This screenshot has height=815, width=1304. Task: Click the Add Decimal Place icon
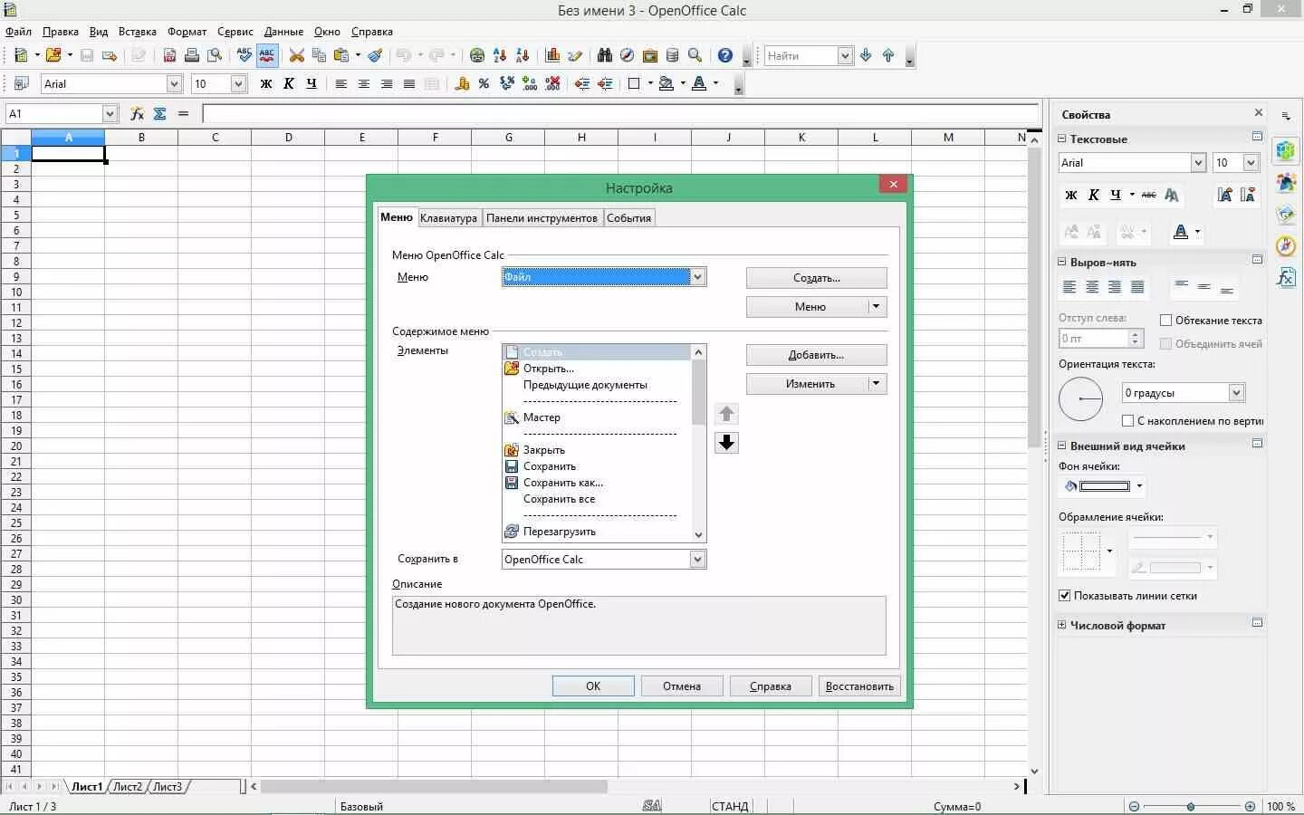point(530,83)
